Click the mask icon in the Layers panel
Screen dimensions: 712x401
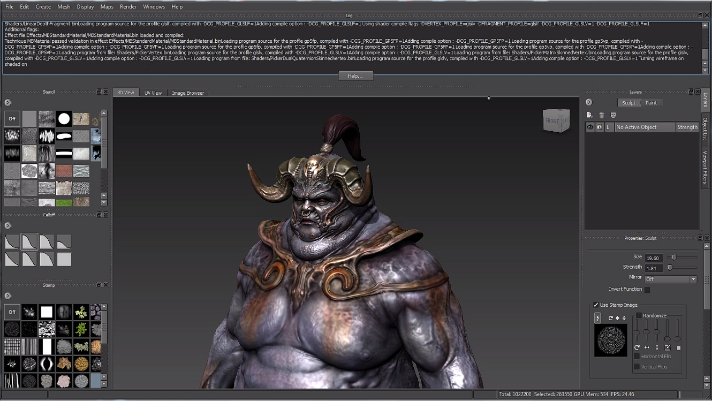[x=613, y=115]
